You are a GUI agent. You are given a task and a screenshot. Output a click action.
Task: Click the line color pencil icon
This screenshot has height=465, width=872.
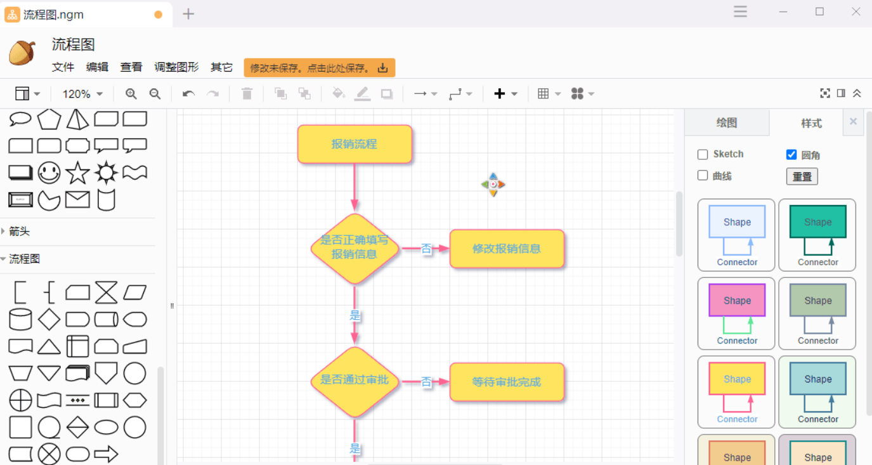pos(362,94)
